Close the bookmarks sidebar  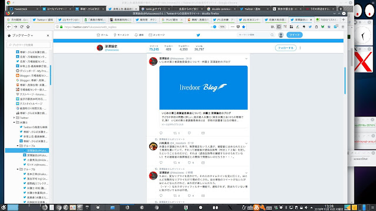[48, 35]
